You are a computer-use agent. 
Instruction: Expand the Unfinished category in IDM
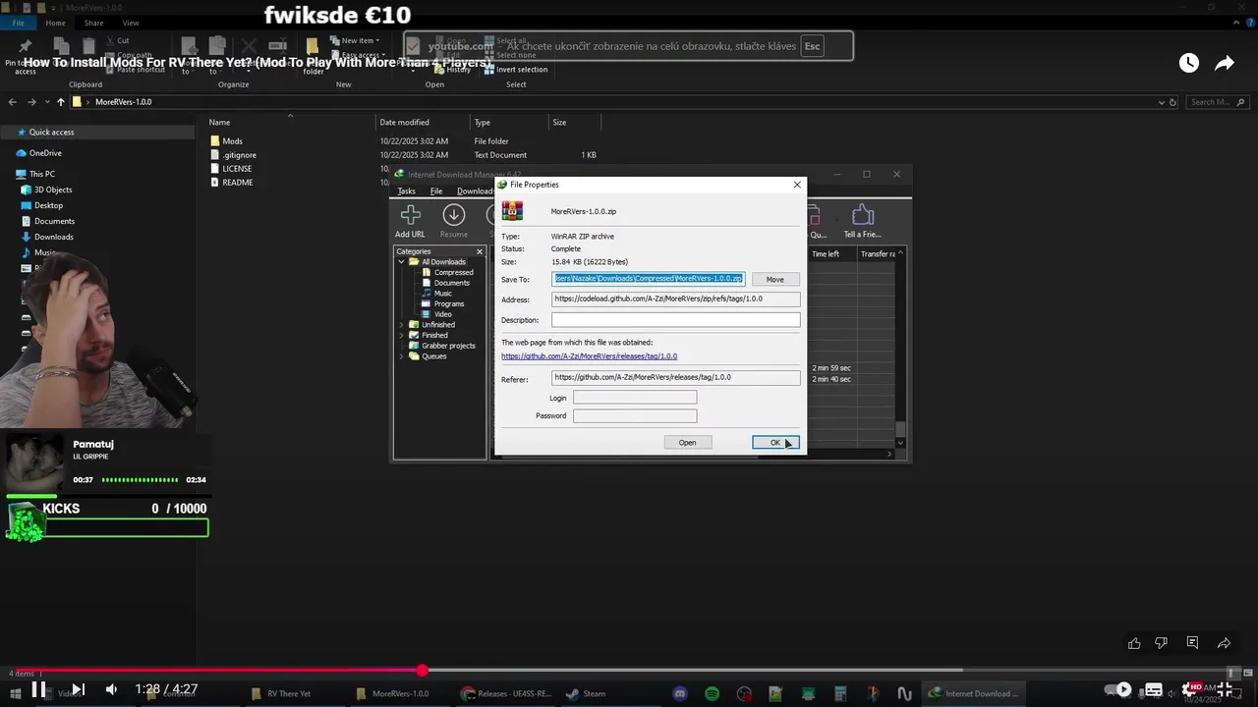(402, 325)
